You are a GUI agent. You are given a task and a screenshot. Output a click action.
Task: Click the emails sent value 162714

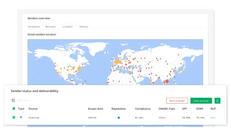(x=92, y=118)
